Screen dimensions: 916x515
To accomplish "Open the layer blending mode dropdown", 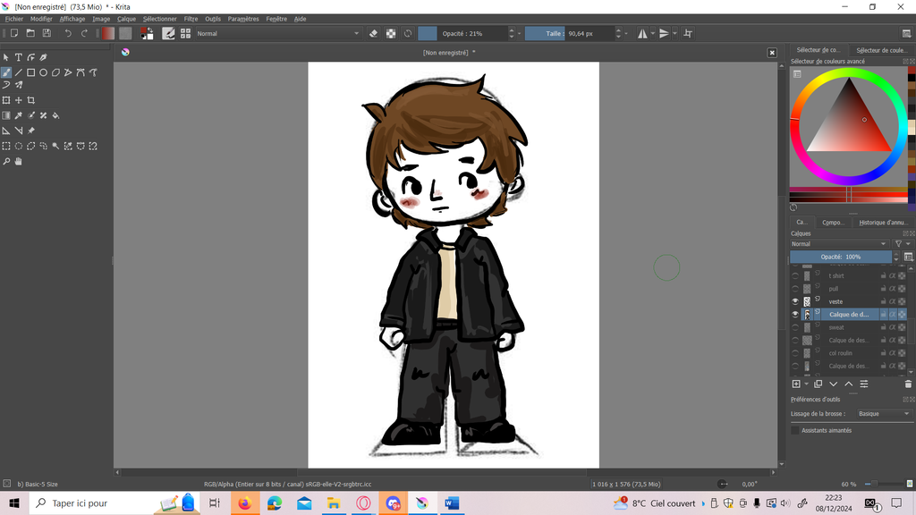I will click(839, 243).
